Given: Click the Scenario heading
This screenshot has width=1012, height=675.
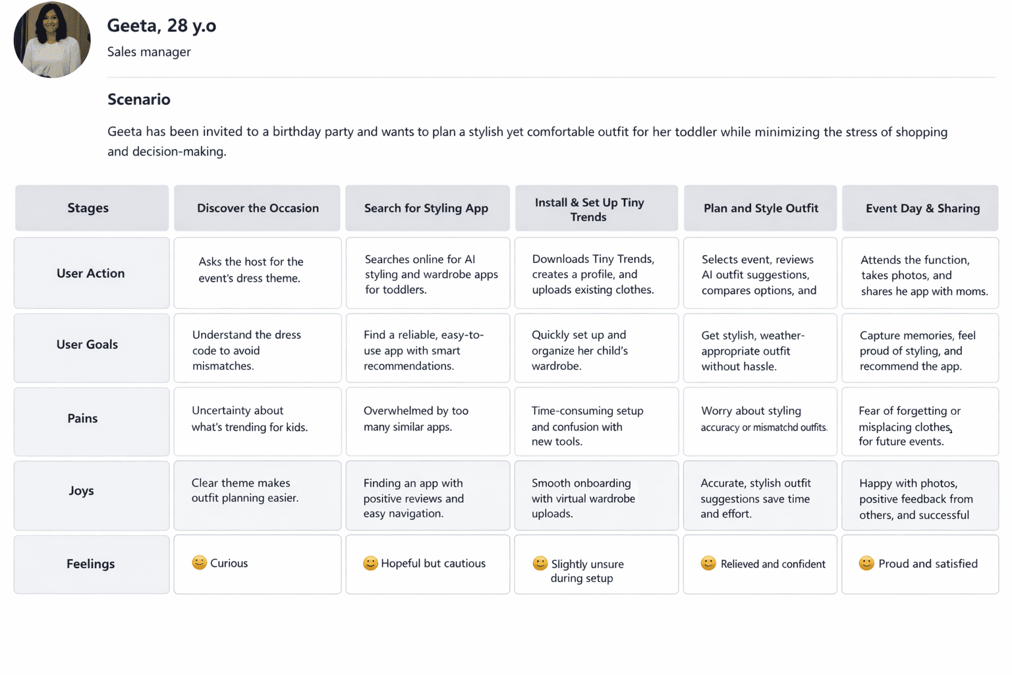Looking at the screenshot, I should point(139,100).
